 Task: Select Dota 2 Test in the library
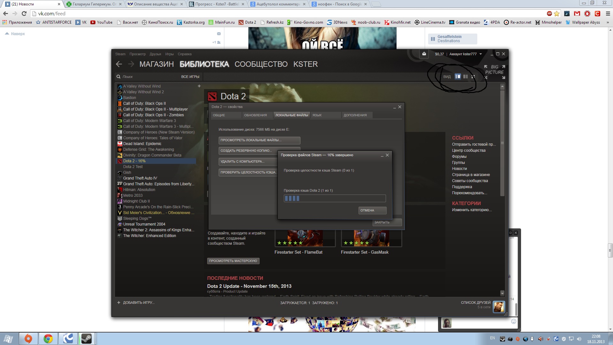tap(133, 167)
